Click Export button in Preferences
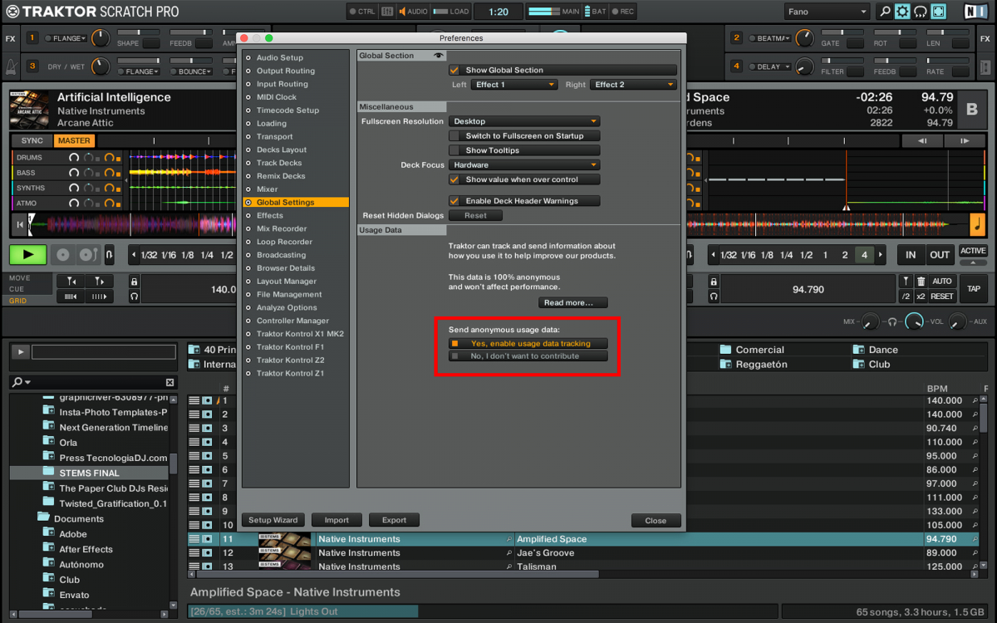 click(x=394, y=520)
